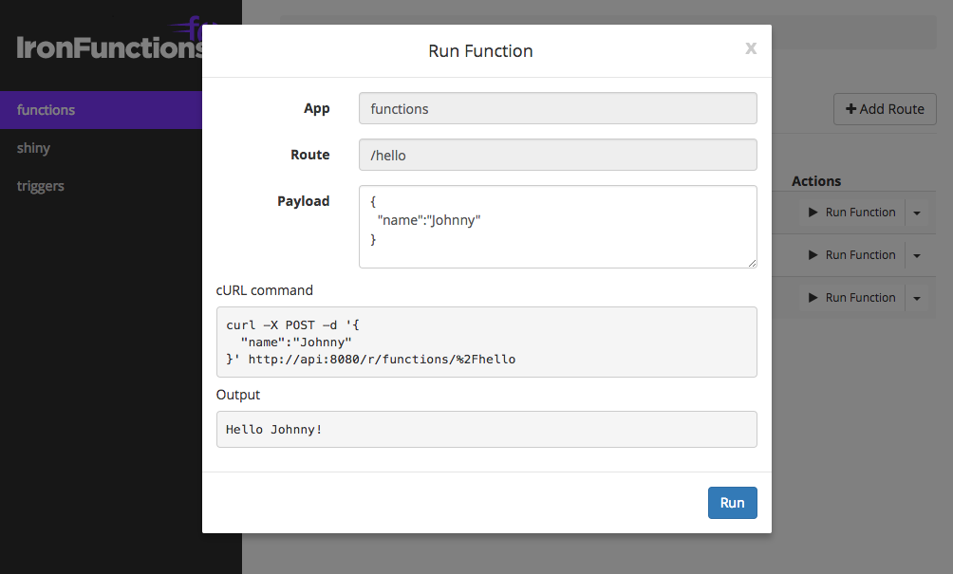
Task: Click the IronFunctions logo
Action: point(109,46)
